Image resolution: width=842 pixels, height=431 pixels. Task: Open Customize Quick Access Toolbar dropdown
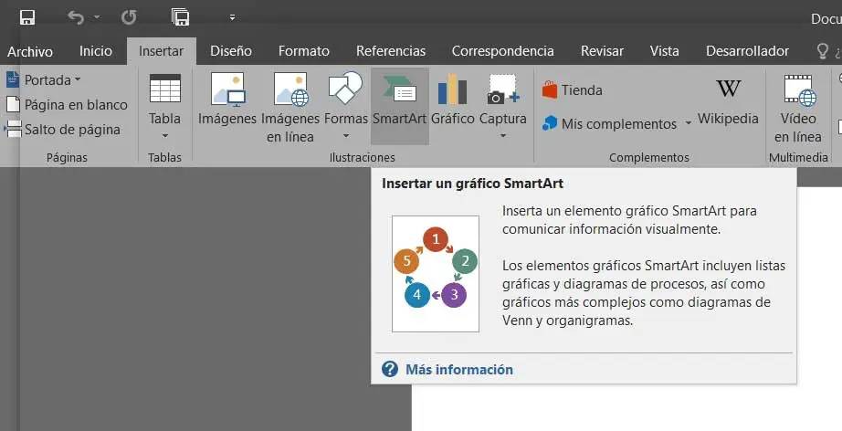(232, 17)
